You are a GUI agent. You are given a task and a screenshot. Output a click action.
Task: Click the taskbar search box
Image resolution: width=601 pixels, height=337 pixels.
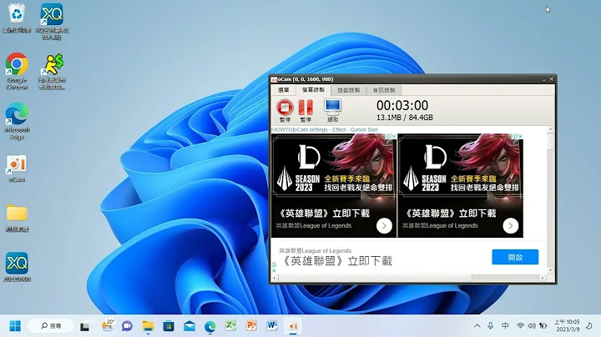(x=50, y=326)
